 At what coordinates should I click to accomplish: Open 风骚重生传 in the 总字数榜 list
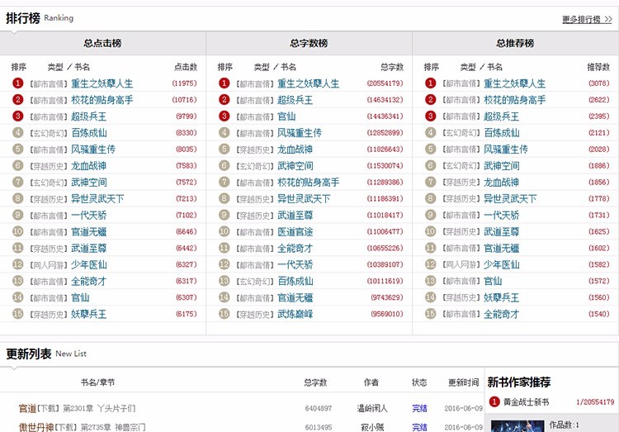300,133
